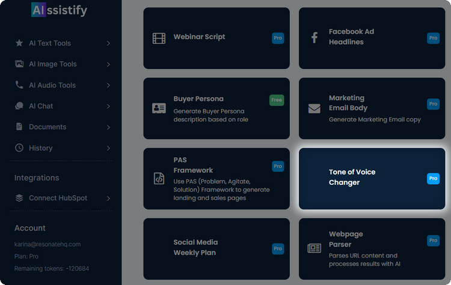The width and height of the screenshot is (451, 285).
Task: Click the Connect HubSpot layers icon
Action: point(19,198)
